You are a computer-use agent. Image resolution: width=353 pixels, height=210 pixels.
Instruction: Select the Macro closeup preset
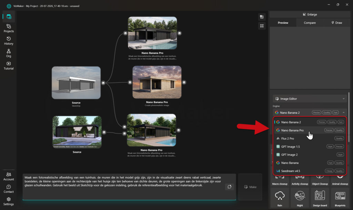point(280,181)
